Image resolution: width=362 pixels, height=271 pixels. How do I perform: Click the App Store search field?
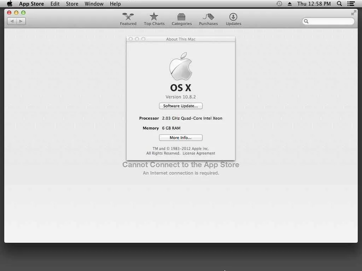(x=328, y=21)
